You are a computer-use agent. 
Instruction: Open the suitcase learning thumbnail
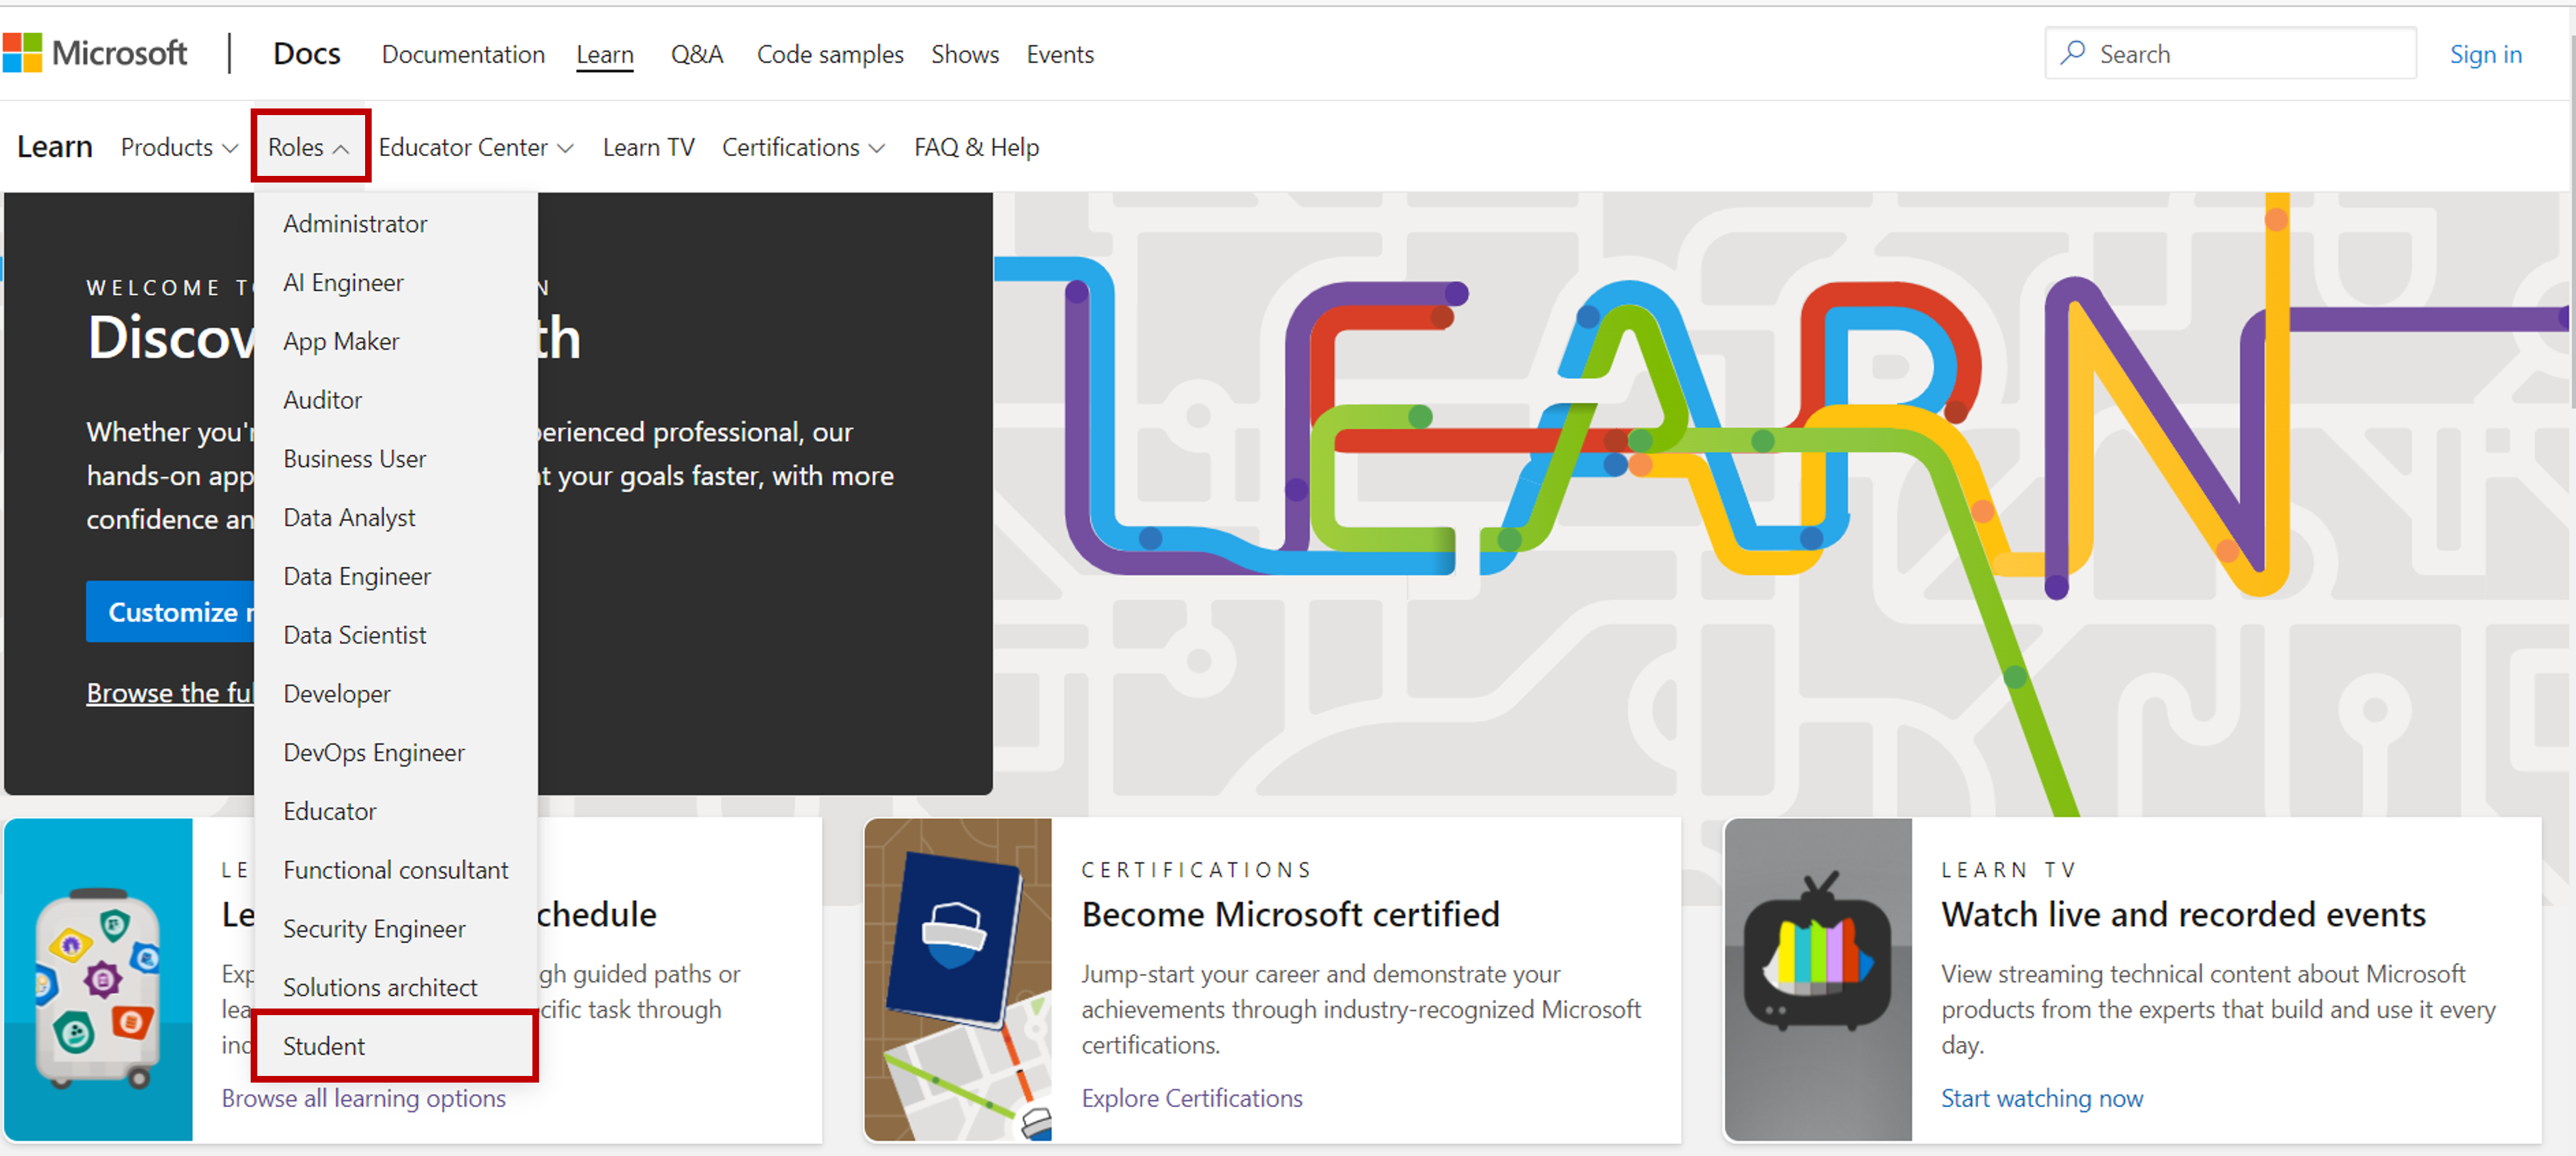[98, 979]
